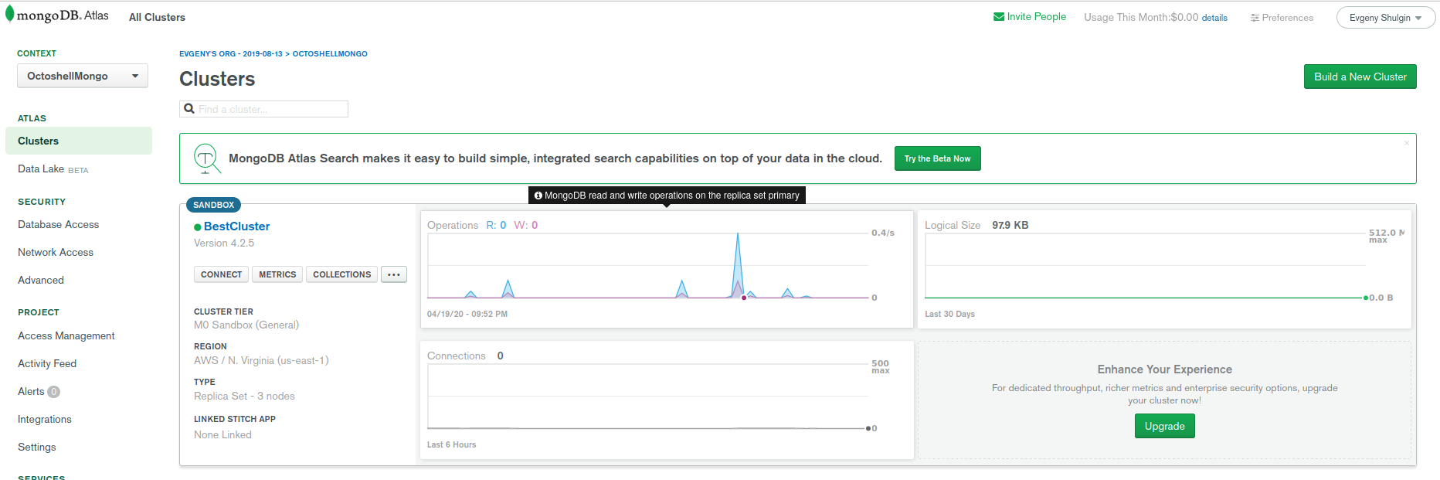Click the Logical Size chart
The image size is (1440, 480).
1146,266
